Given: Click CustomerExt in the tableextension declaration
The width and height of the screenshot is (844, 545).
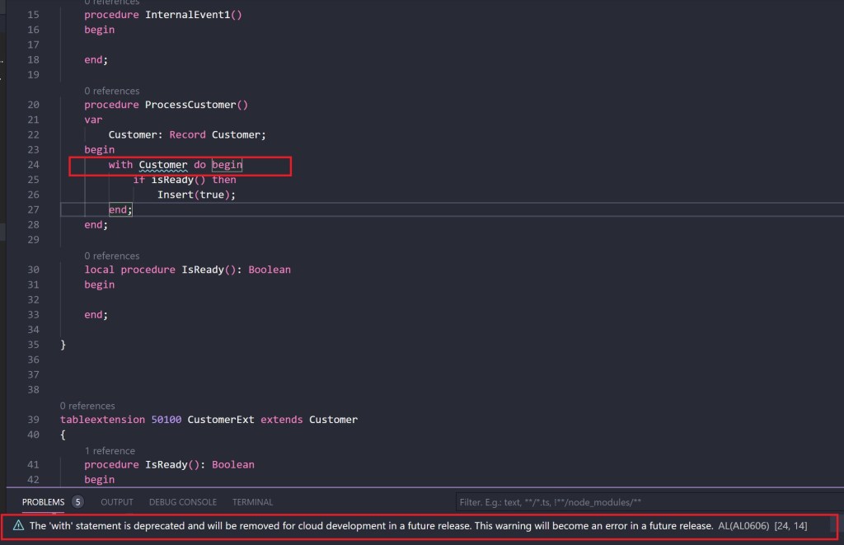Looking at the screenshot, I should click(x=221, y=420).
